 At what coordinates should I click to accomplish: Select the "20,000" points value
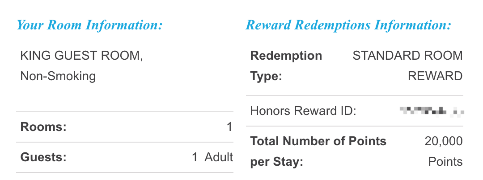pos(444,142)
